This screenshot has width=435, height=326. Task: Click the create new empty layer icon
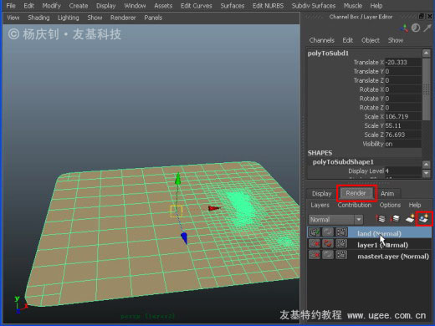pyautogui.click(x=410, y=219)
